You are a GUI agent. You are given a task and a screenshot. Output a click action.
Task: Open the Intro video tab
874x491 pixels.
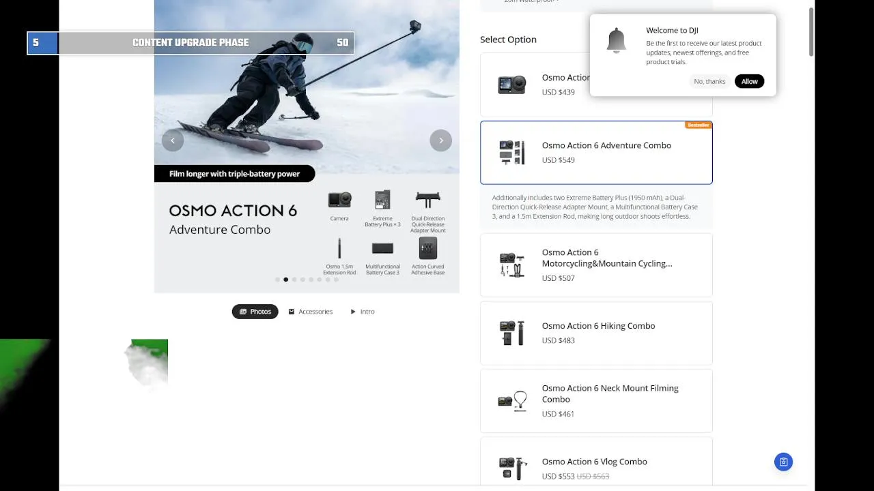(x=362, y=312)
